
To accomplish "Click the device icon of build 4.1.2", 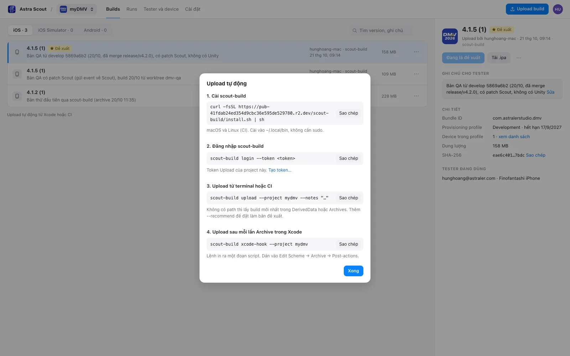I will pyautogui.click(x=17, y=96).
